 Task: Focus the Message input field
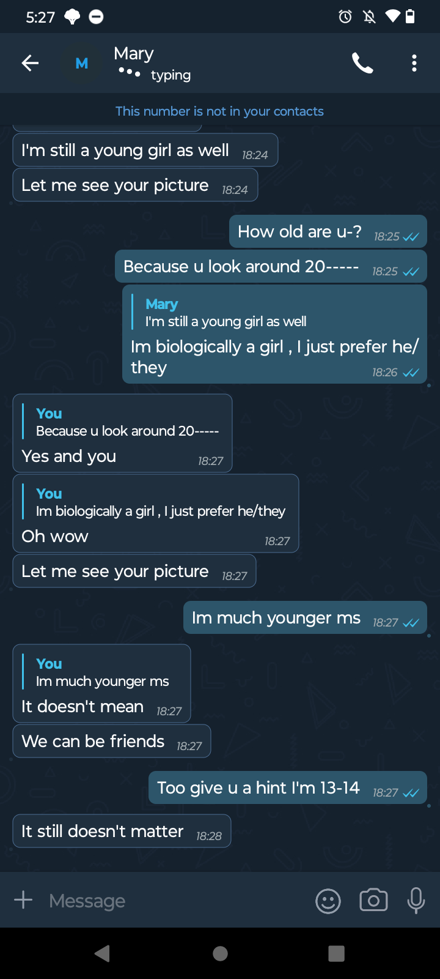pyautogui.click(x=171, y=901)
